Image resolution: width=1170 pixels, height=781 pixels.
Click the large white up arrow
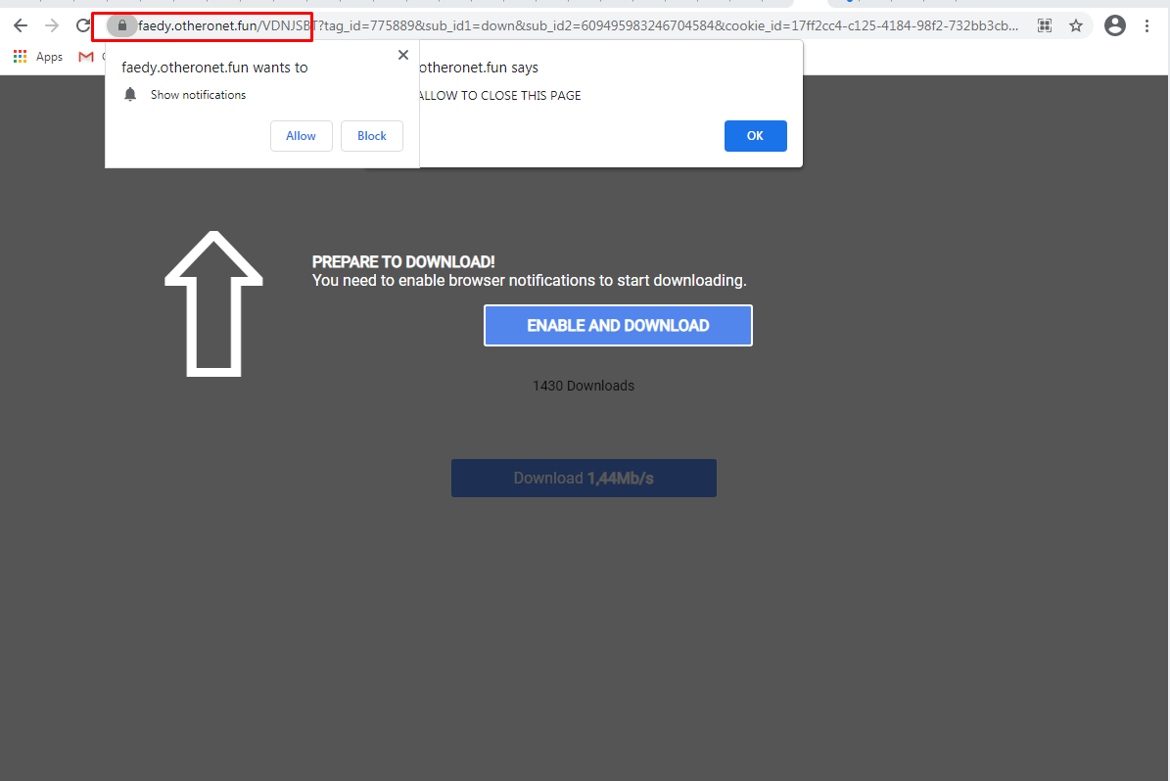click(213, 303)
